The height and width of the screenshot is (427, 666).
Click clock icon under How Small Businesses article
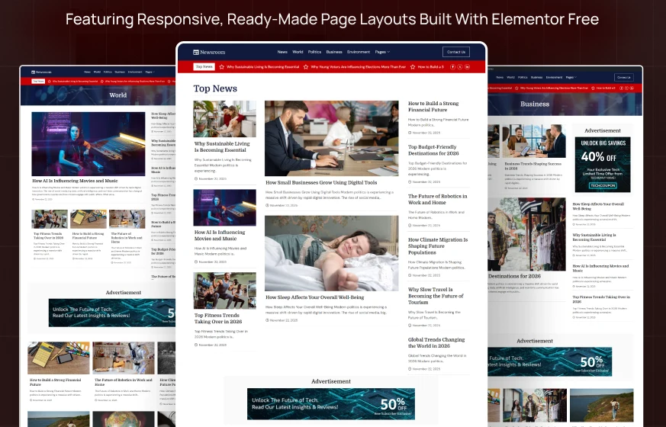tap(267, 205)
